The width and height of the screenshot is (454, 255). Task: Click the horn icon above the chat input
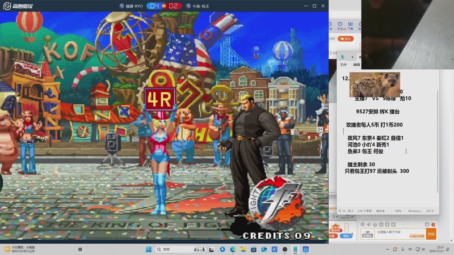coord(368,224)
